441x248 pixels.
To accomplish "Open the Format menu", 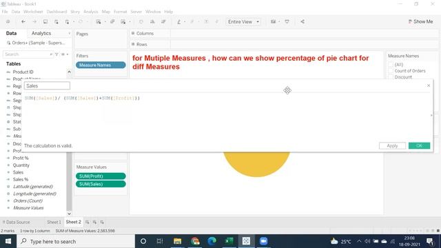I will tap(121, 12).
